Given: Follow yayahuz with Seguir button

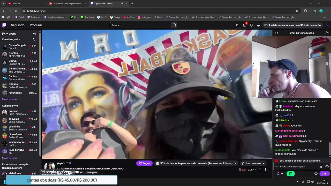Looking at the screenshot, I should pyautogui.click(x=145, y=163).
